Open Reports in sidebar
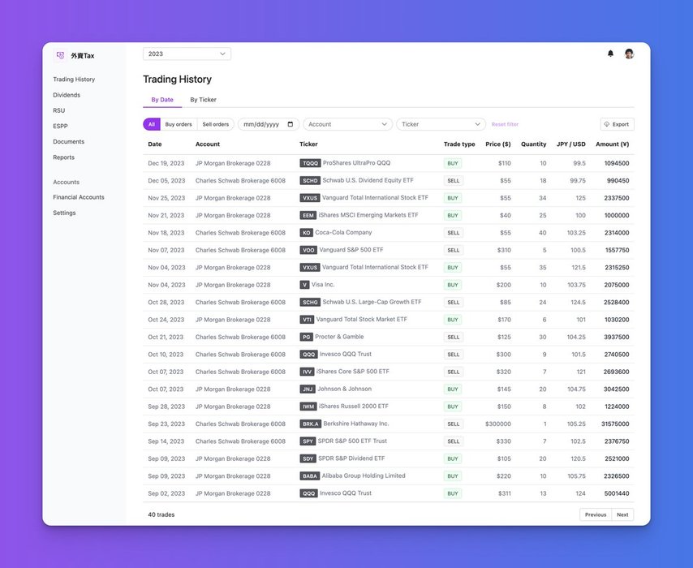693x568 pixels. (63, 157)
